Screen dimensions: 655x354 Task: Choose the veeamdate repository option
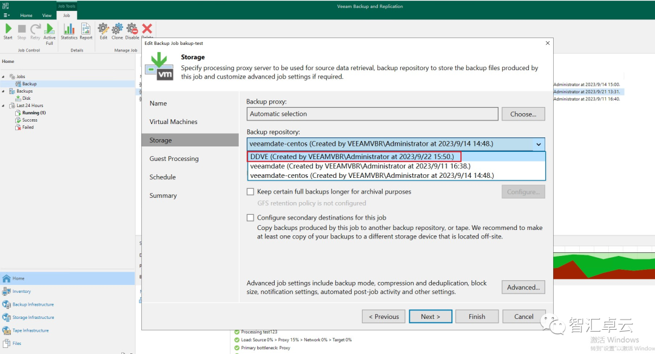(396, 166)
